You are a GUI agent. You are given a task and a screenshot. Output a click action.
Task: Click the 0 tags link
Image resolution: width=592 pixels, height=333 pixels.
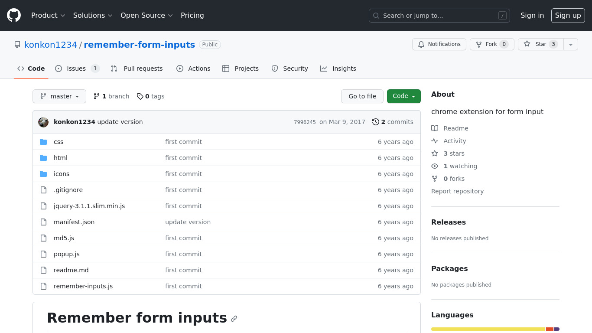(x=150, y=96)
